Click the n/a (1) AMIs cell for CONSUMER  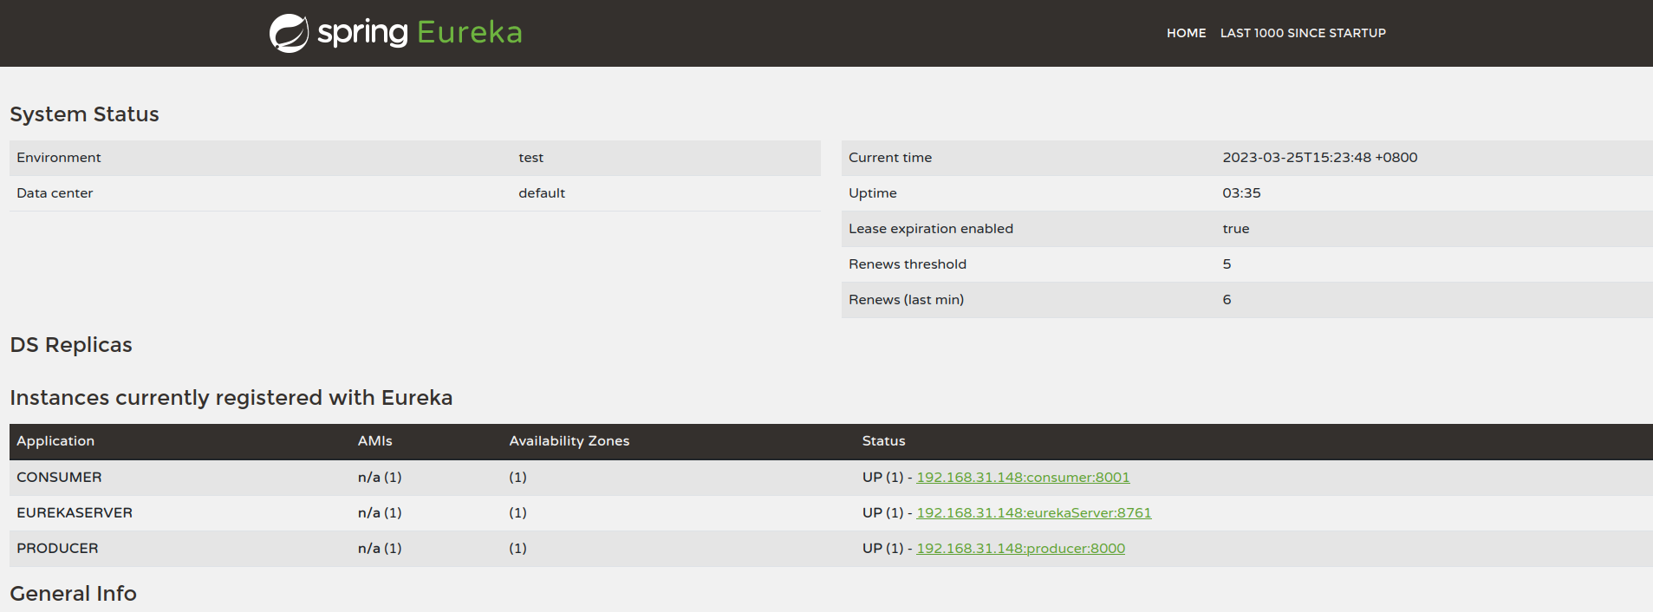380,478
